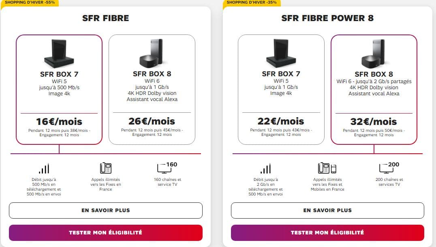
Task: Click the 2 Gb/s signal bars icon under POWER 8
Action: 265,167
